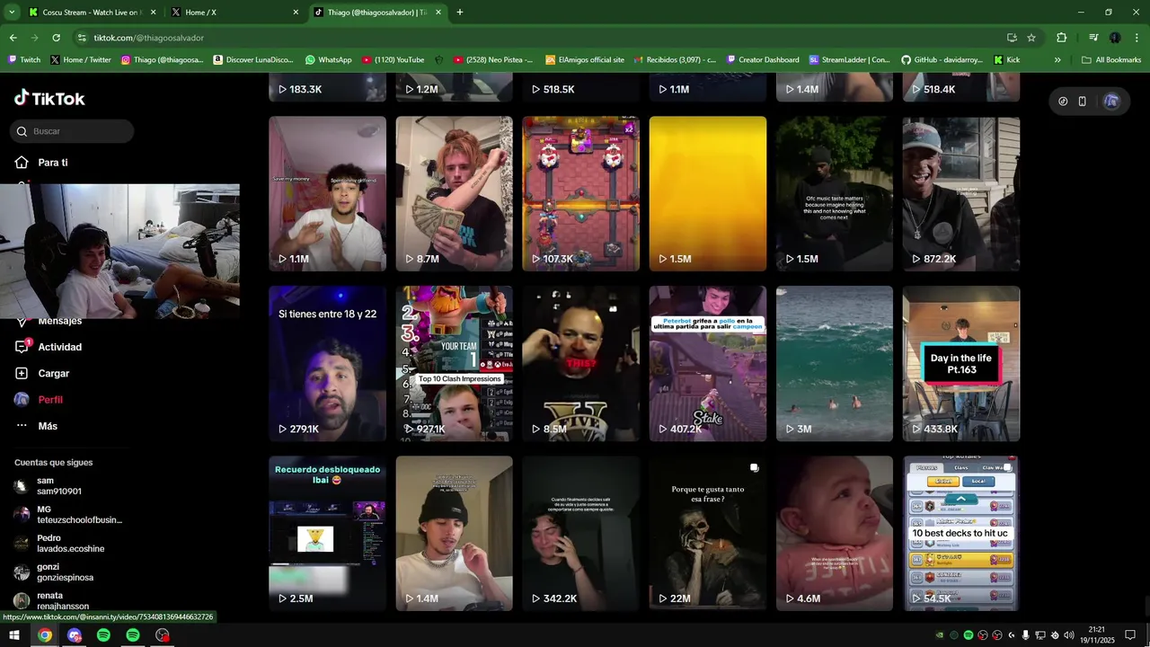Click the Chrome icon in the taskbar

(45, 635)
